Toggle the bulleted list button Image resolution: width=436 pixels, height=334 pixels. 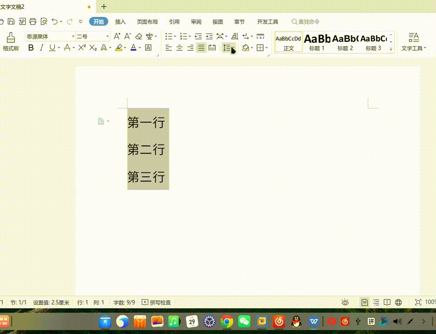pyautogui.click(x=169, y=37)
